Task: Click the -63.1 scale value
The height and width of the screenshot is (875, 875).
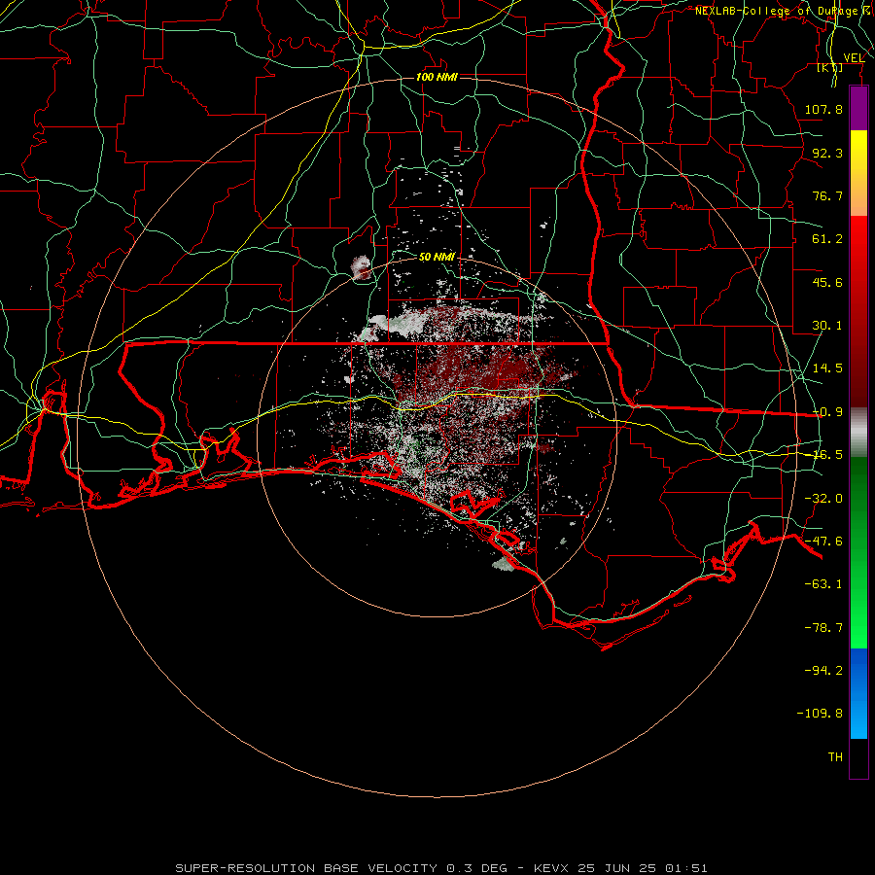Action: tap(823, 584)
